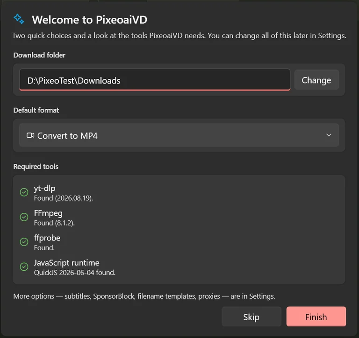Click the 'Default format' label
The height and width of the screenshot is (338, 359).
pyautogui.click(x=36, y=110)
